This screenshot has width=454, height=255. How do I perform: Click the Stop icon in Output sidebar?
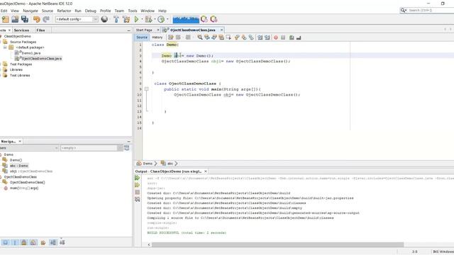(x=137, y=192)
